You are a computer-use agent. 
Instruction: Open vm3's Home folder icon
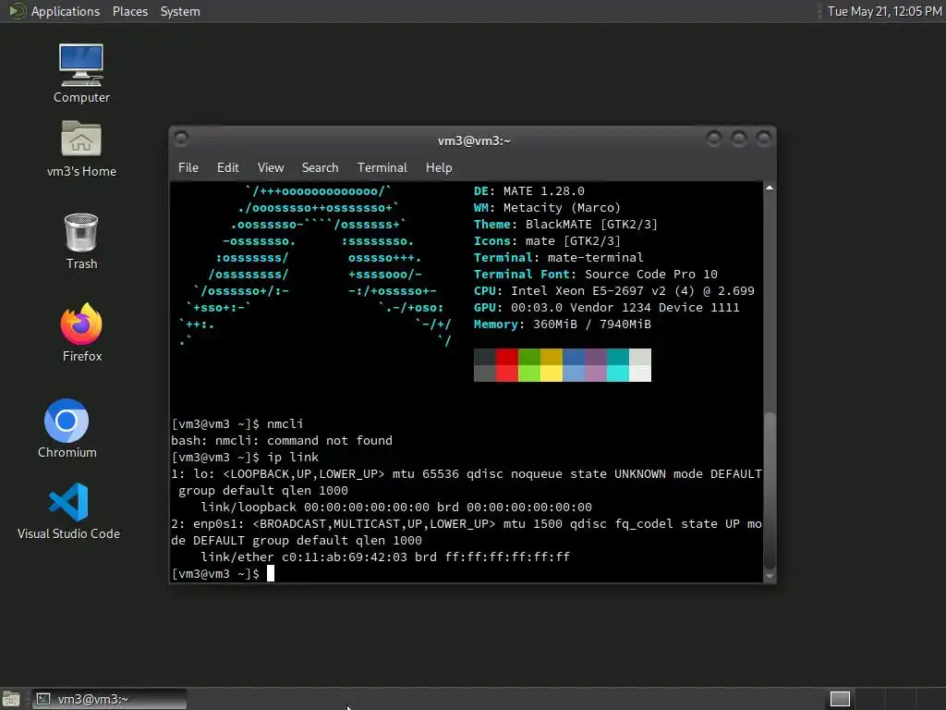coord(81,149)
